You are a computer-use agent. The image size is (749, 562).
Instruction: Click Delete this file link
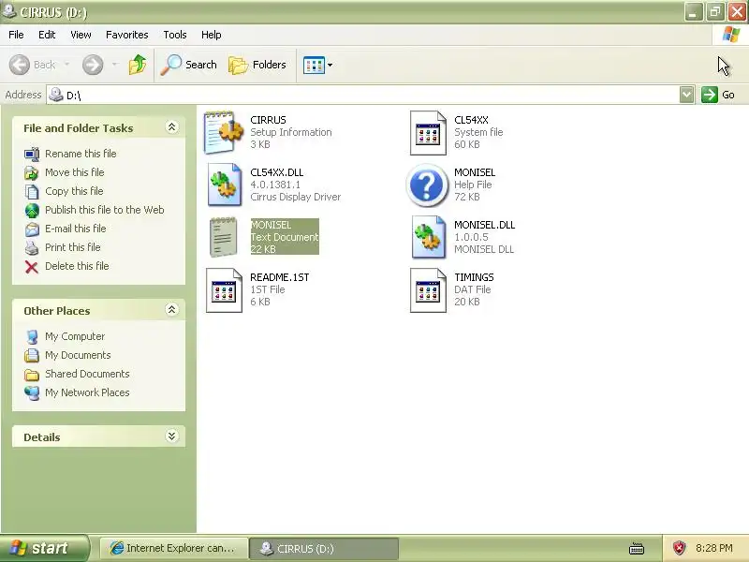tap(77, 266)
